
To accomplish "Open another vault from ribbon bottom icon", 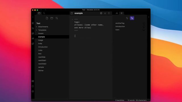I will 33,81.
